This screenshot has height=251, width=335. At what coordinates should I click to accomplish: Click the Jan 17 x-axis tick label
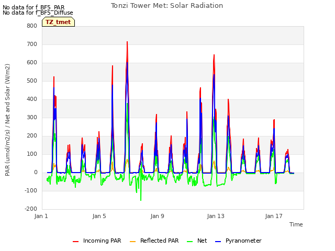[274, 216]
